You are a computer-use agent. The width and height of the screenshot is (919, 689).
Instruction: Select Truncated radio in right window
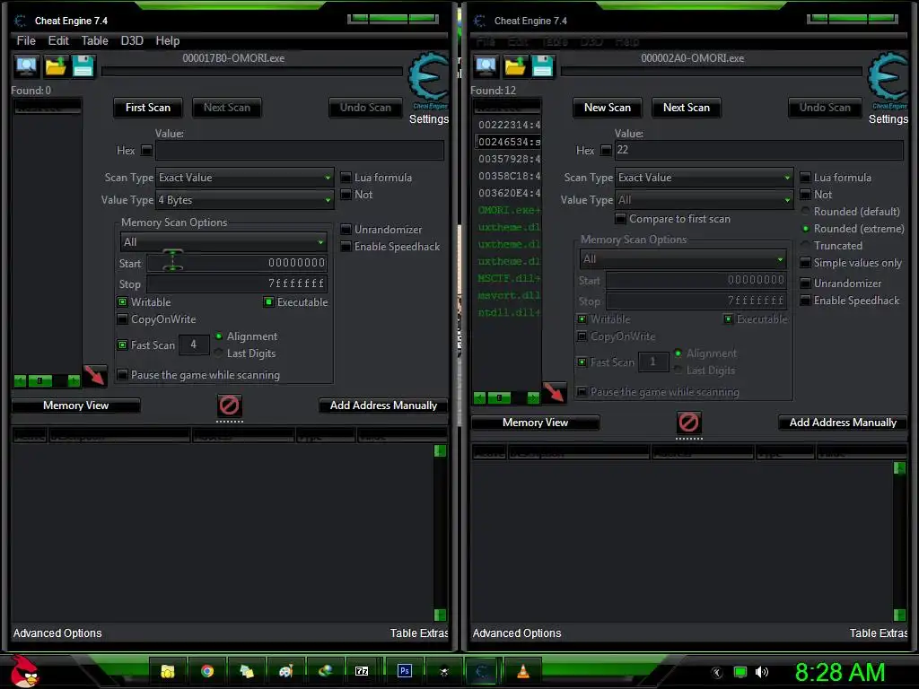click(805, 246)
